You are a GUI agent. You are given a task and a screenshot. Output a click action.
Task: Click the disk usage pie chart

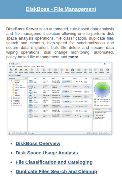click(x=102, y=89)
